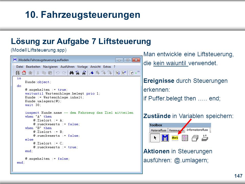Click the next-bookmark flag icon
245x184 pixels.
click(x=110, y=72)
